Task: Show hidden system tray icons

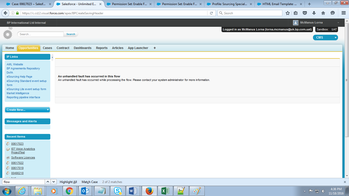Action: tap(305, 191)
